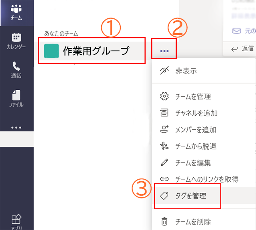Click the あなたのチーム section label
This screenshot has height=230, width=256.
[x=61, y=34]
